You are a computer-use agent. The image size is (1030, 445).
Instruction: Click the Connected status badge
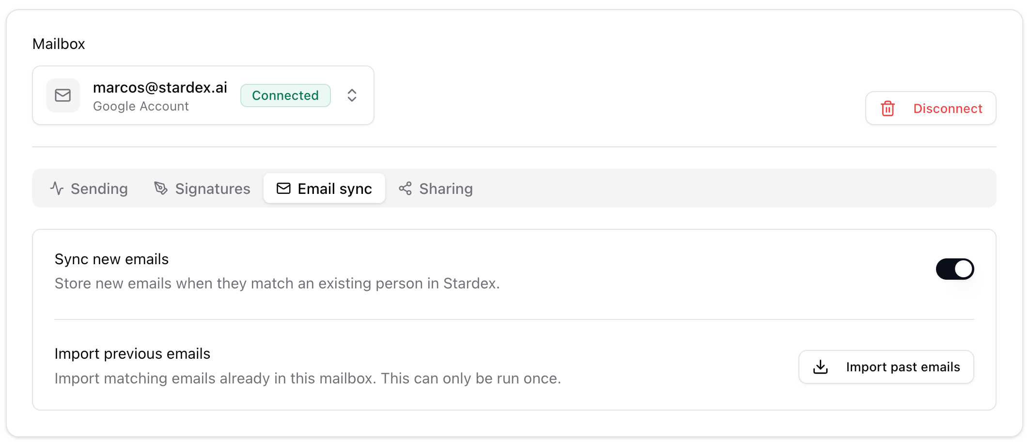tap(285, 95)
